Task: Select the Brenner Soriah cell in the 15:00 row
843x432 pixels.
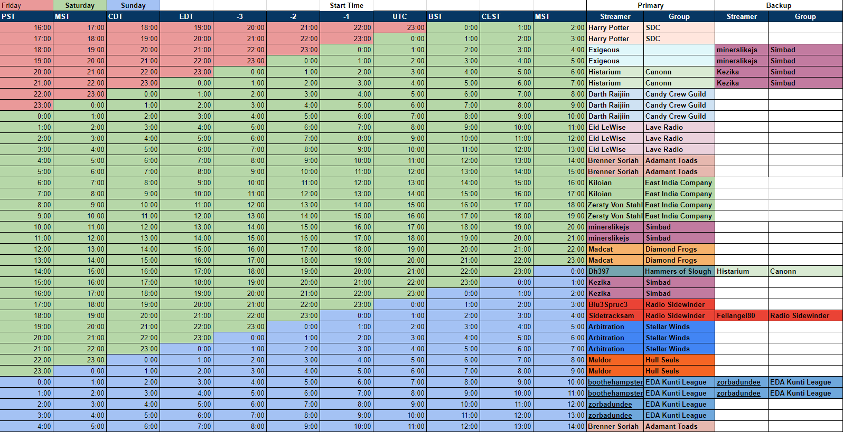Action: click(615, 171)
